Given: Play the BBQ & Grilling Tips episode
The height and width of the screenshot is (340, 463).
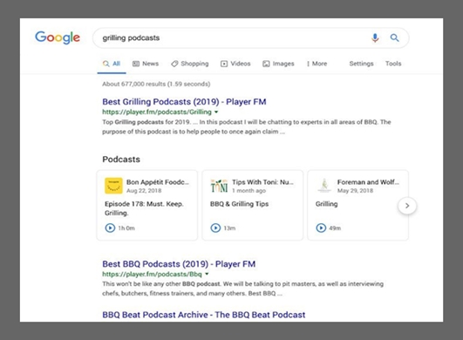Looking at the screenshot, I should point(215,228).
